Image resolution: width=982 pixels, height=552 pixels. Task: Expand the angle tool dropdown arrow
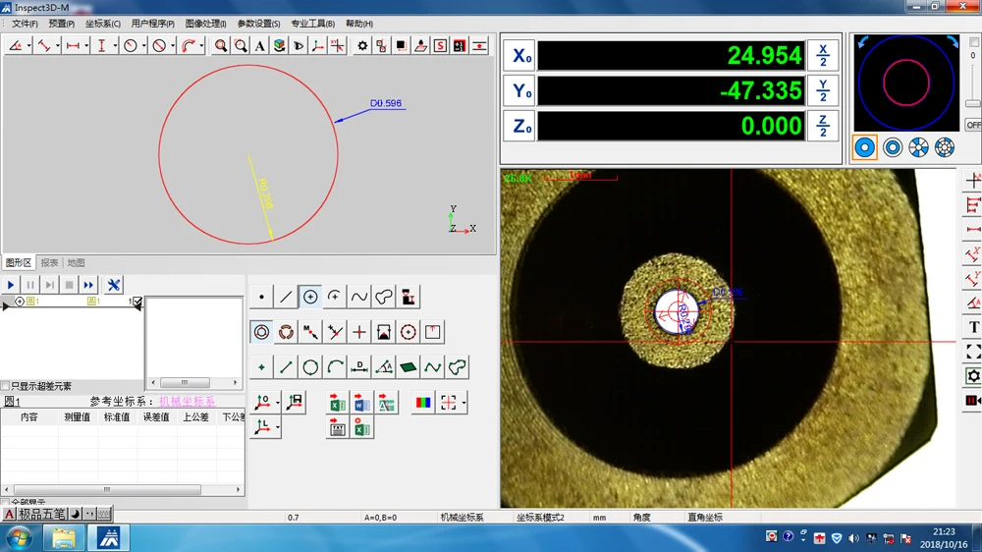click(29, 46)
